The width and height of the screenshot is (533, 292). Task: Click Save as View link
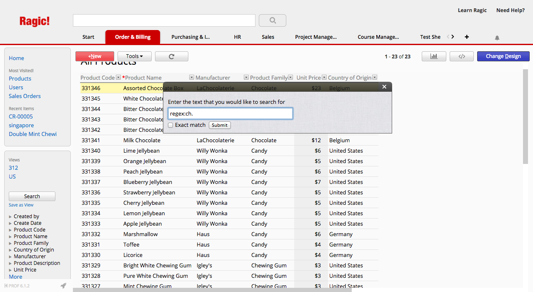[x=21, y=205]
